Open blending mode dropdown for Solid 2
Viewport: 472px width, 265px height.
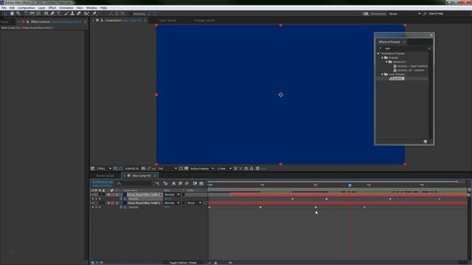tap(172, 194)
